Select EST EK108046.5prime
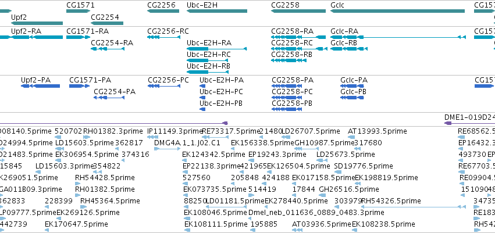 tap(187, 218)
